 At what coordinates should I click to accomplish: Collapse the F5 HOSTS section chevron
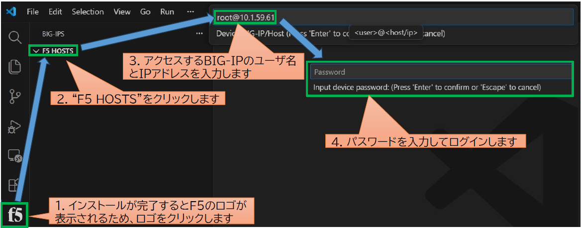[36, 51]
